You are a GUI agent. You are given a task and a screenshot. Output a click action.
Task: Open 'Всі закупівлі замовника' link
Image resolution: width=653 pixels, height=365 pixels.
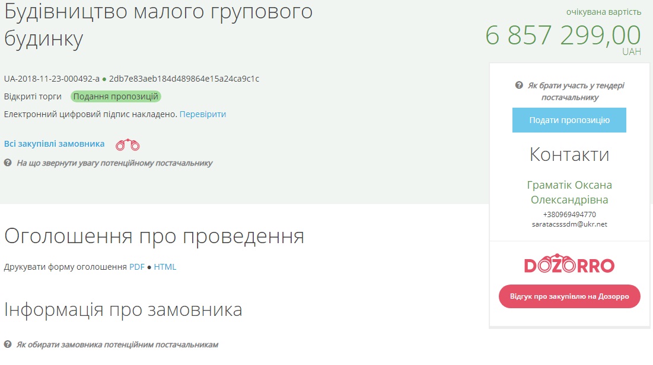pos(55,144)
